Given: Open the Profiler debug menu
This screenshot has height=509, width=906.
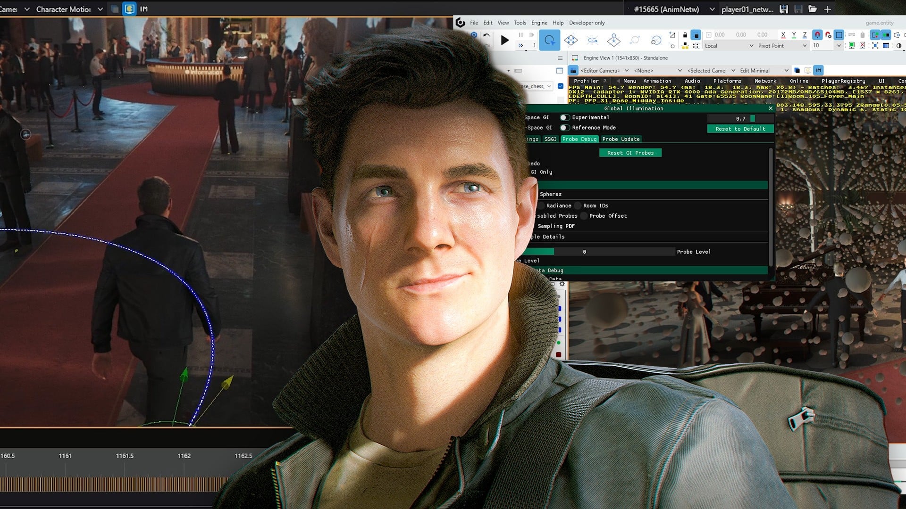Looking at the screenshot, I should pos(586,81).
